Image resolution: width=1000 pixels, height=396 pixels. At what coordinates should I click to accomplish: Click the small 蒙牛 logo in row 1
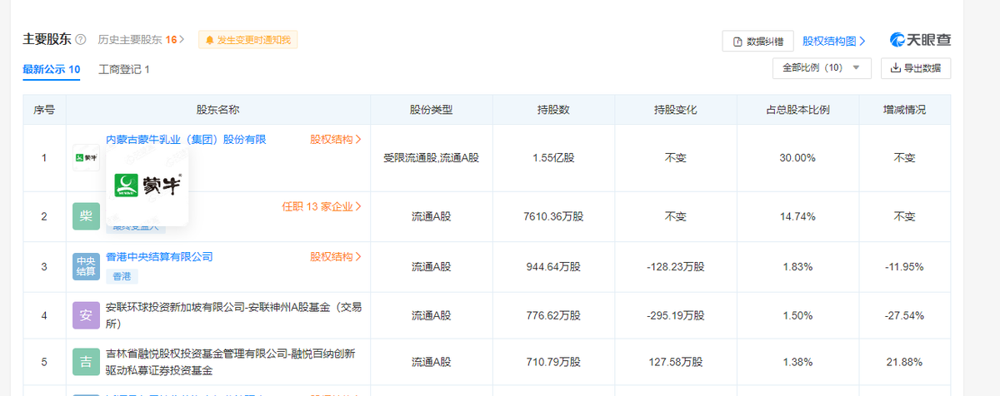[86, 157]
